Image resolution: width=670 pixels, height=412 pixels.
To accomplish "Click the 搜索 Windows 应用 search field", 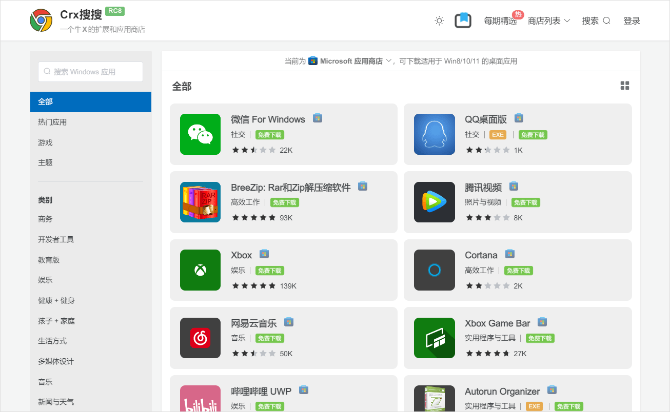I will [91, 72].
